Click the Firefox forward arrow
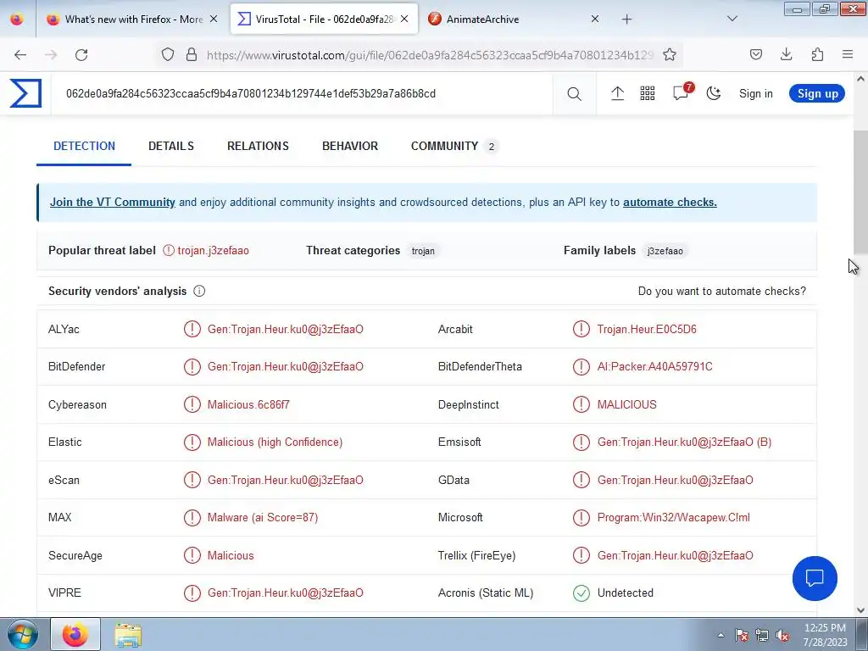Viewport: 868px width, 651px height. 51,55
